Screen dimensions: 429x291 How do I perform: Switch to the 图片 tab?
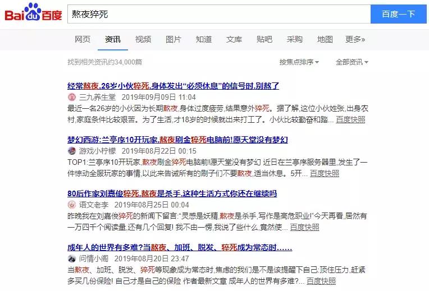coord(174,39)
